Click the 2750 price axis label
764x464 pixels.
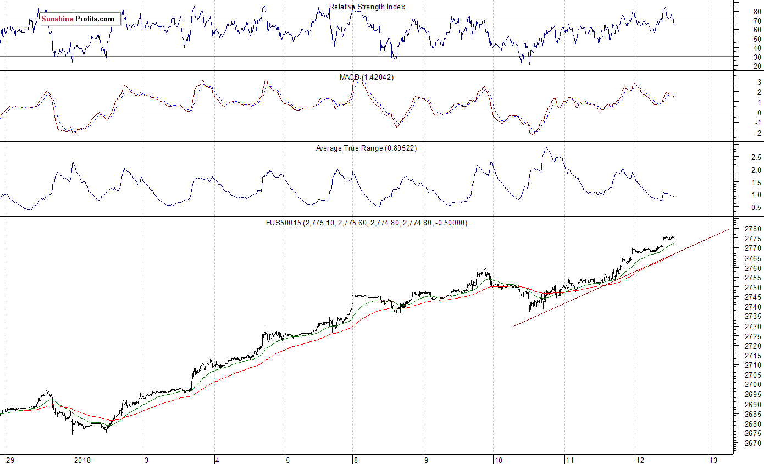click(x=753, y=288)
